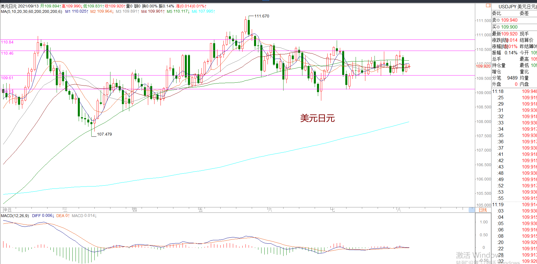Click the M6 107.995 moving average value
Viewport: 537px width, 264px height.
[203, 11]
